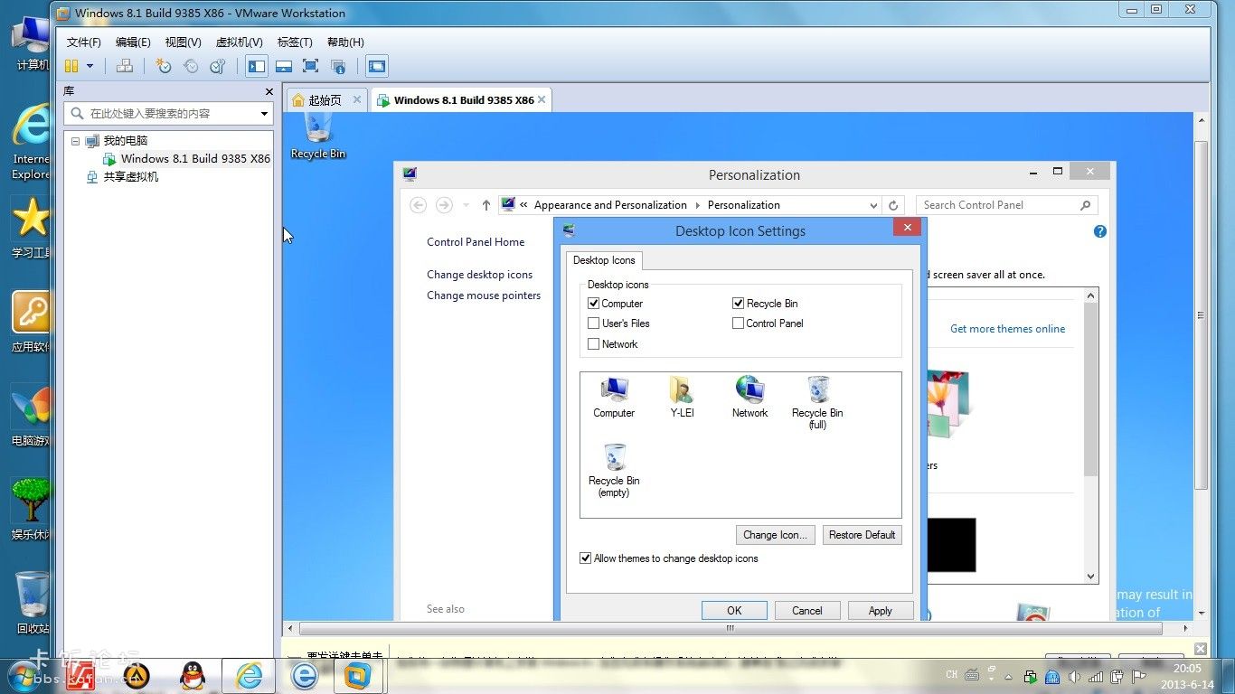Uncheck the Recycle Bin checkbox
The image size is (1235, 694).
[738, 304]
